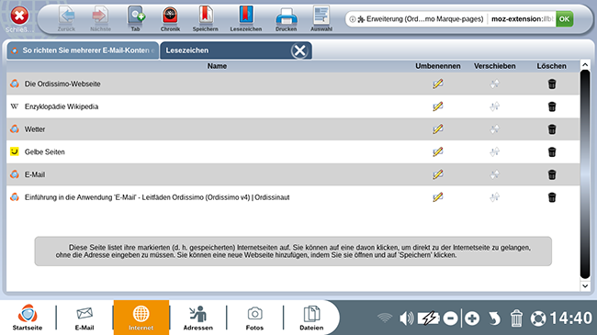Click the green OK address button
Viewport: 597px width, 335px height.
pyautogui.click(x=565, y=18)
